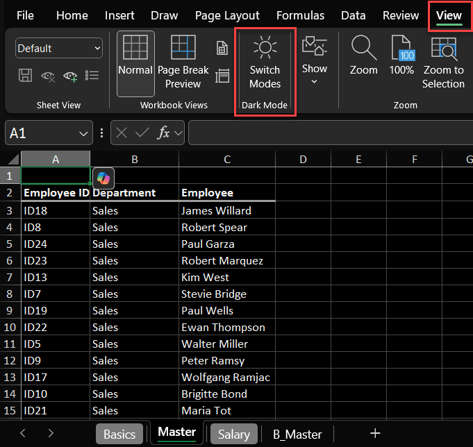Screen dimensions: 473x447
Task: Open Custom Views icon
Action: coord(222,76)
